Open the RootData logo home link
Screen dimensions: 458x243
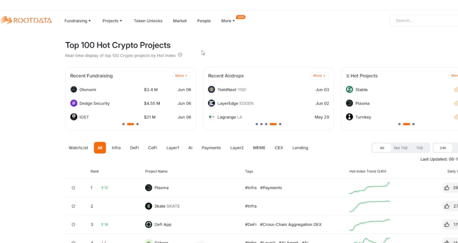click(x=26, y=21)
